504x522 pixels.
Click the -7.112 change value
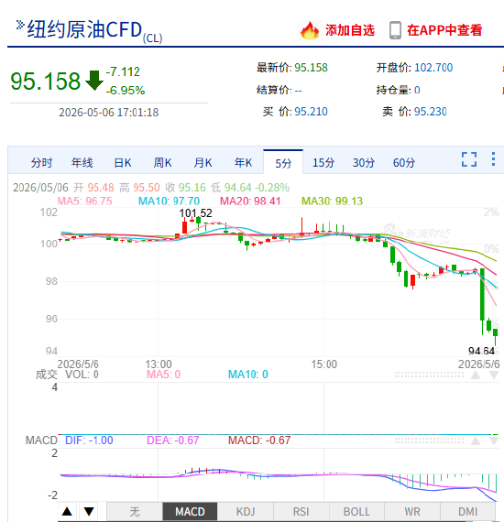coord(123,71)
